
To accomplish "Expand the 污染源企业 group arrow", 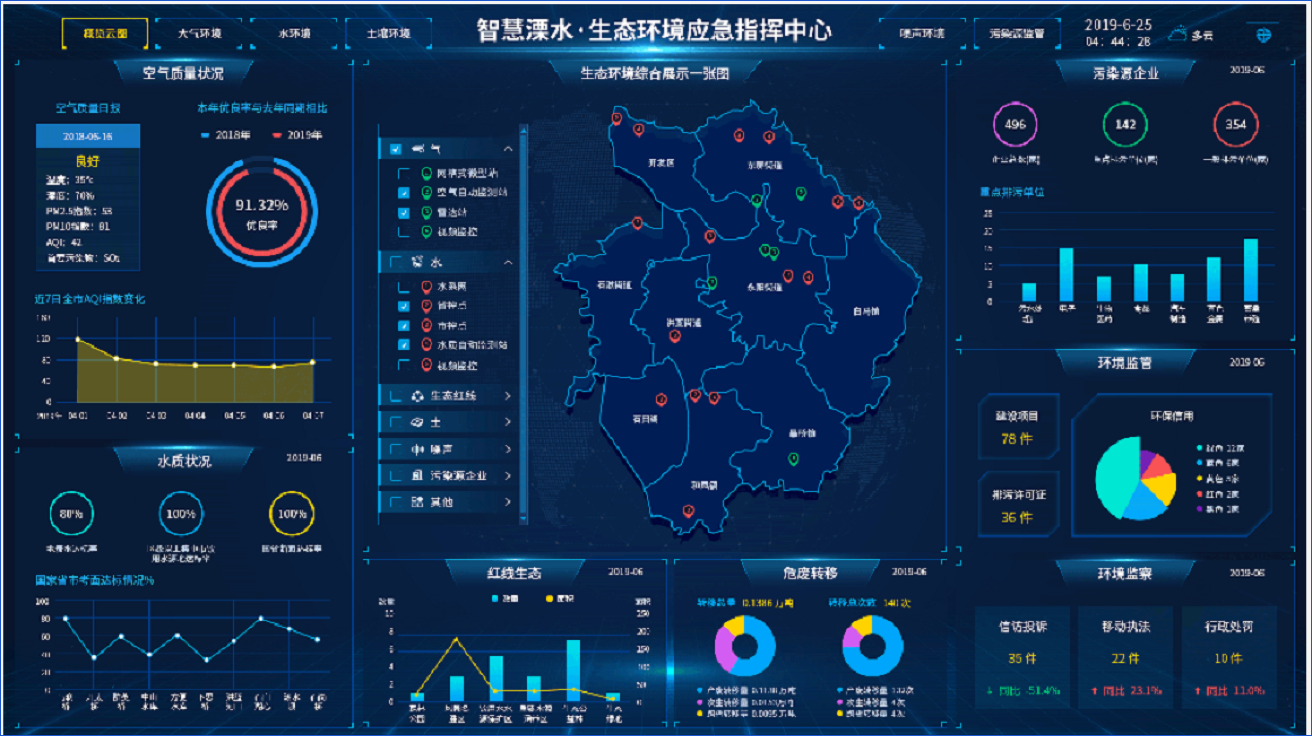I will tap(508, 476).
